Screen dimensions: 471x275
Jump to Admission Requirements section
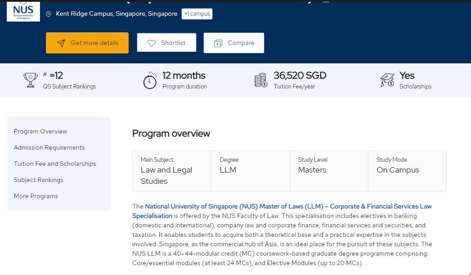pos(49,148)
